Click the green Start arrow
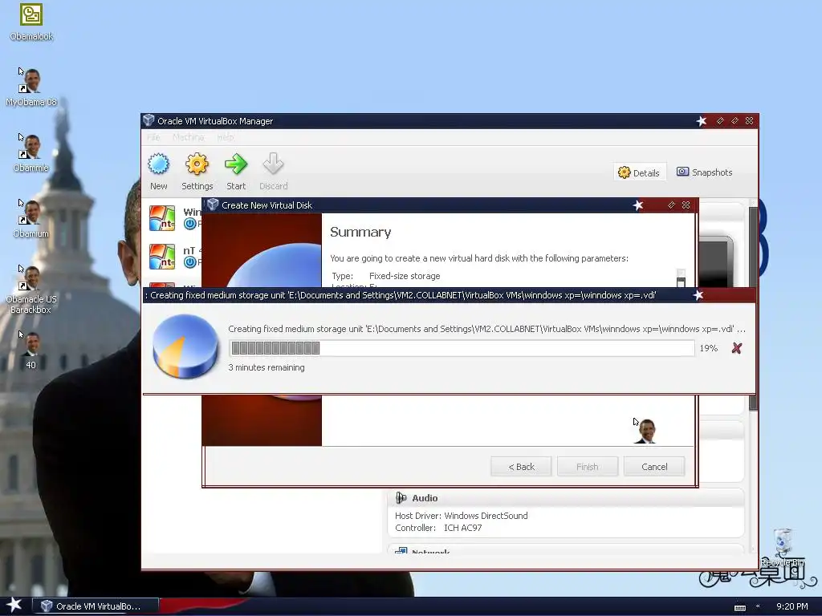 tap(236, 171)
